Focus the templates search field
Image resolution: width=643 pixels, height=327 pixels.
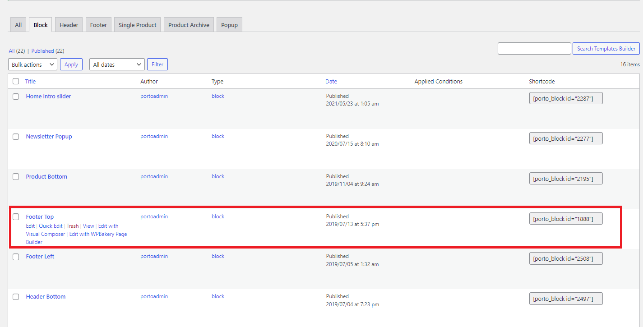[x=534, y=49]
